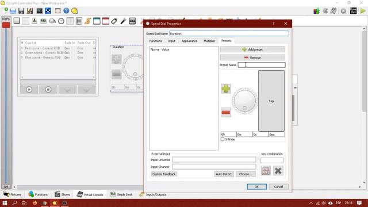Open the DMX address tool

(48, 11)
